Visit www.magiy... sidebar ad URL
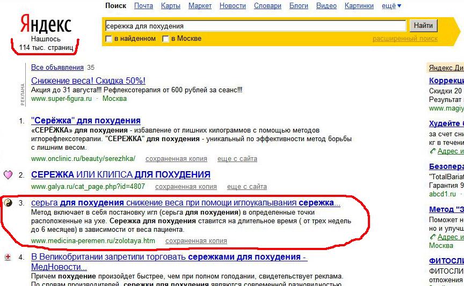 pyautogui.click(x=446, y=108)
